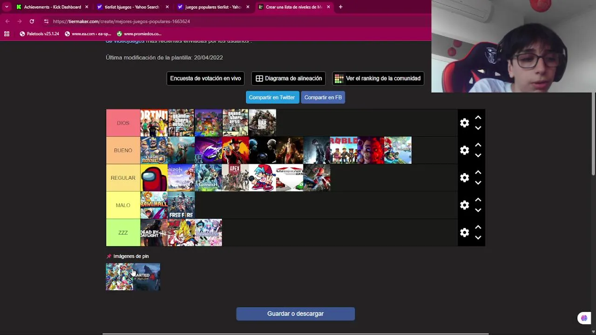Select Roblox image in BUENO row

coord(344,150)
